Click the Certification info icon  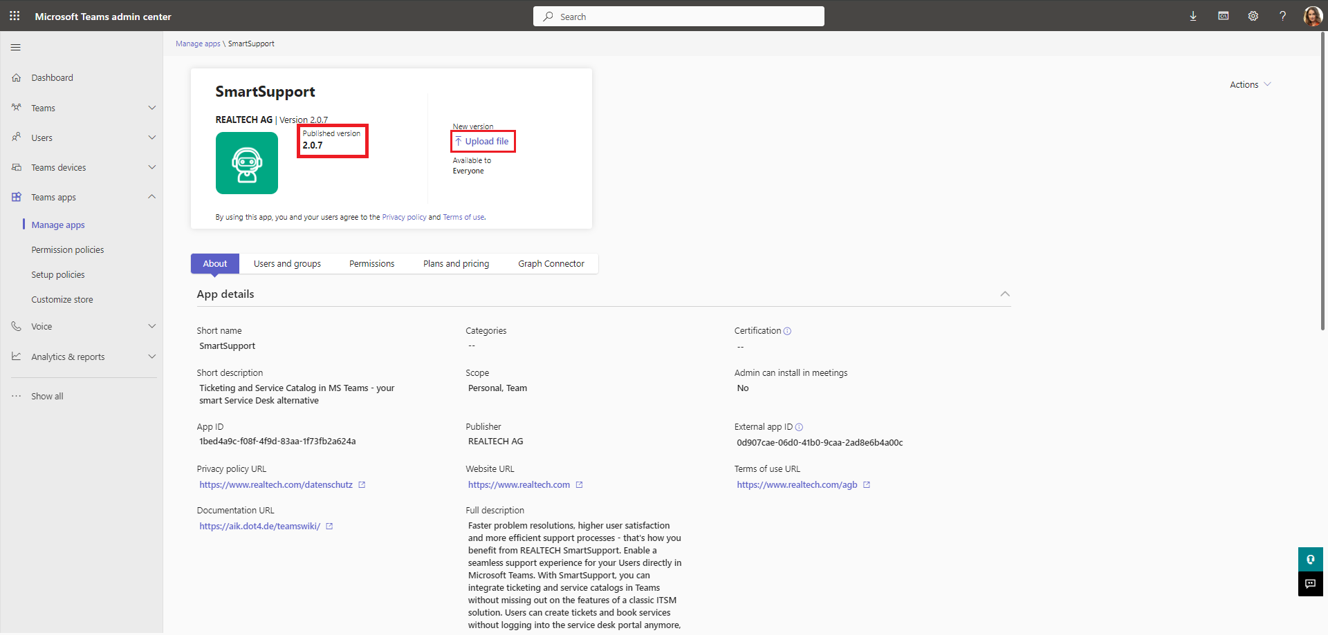click(787, 331)
